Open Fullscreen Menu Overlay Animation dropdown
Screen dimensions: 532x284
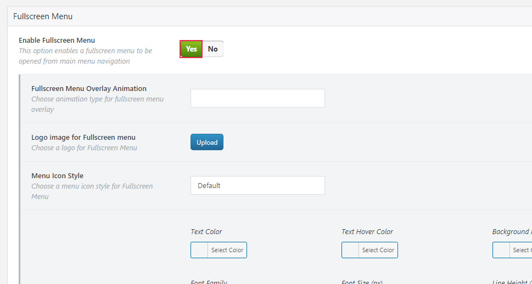[x=257, y=98]
